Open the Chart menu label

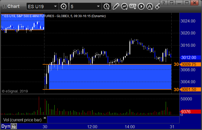coord(13,6)
